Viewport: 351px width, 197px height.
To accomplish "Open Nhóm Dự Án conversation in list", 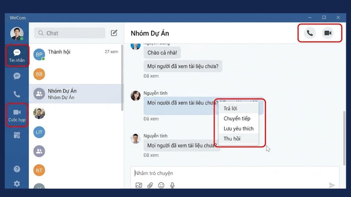I will (x=75, y=94).
